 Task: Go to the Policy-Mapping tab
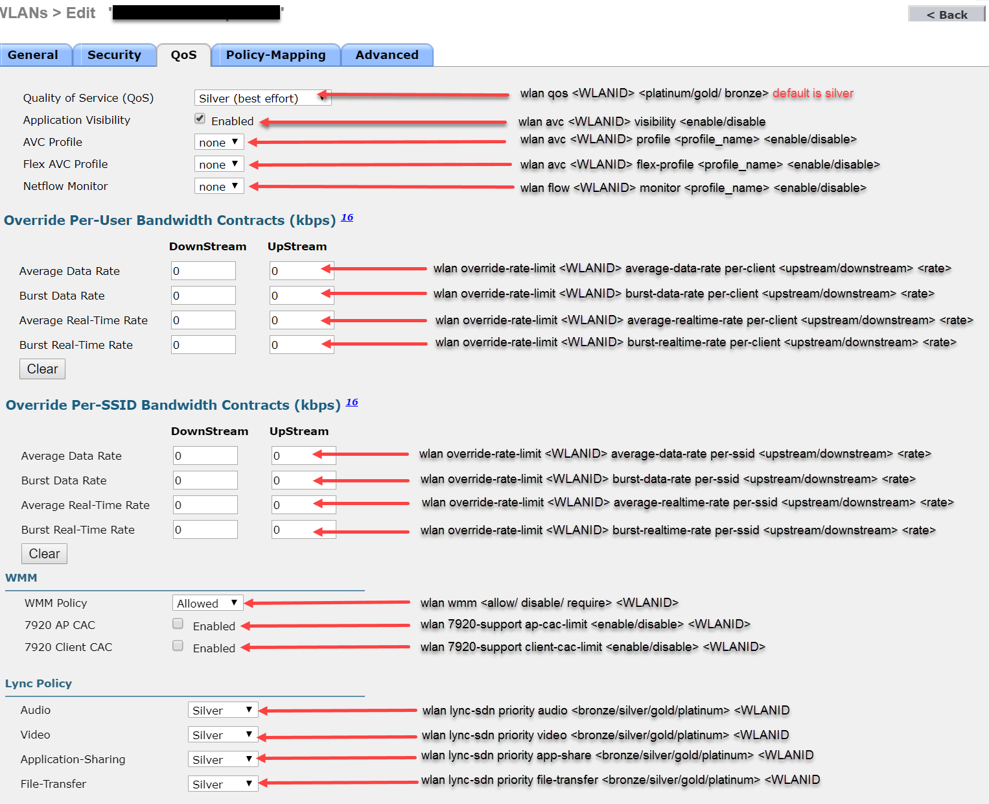[x=275, y=55]
